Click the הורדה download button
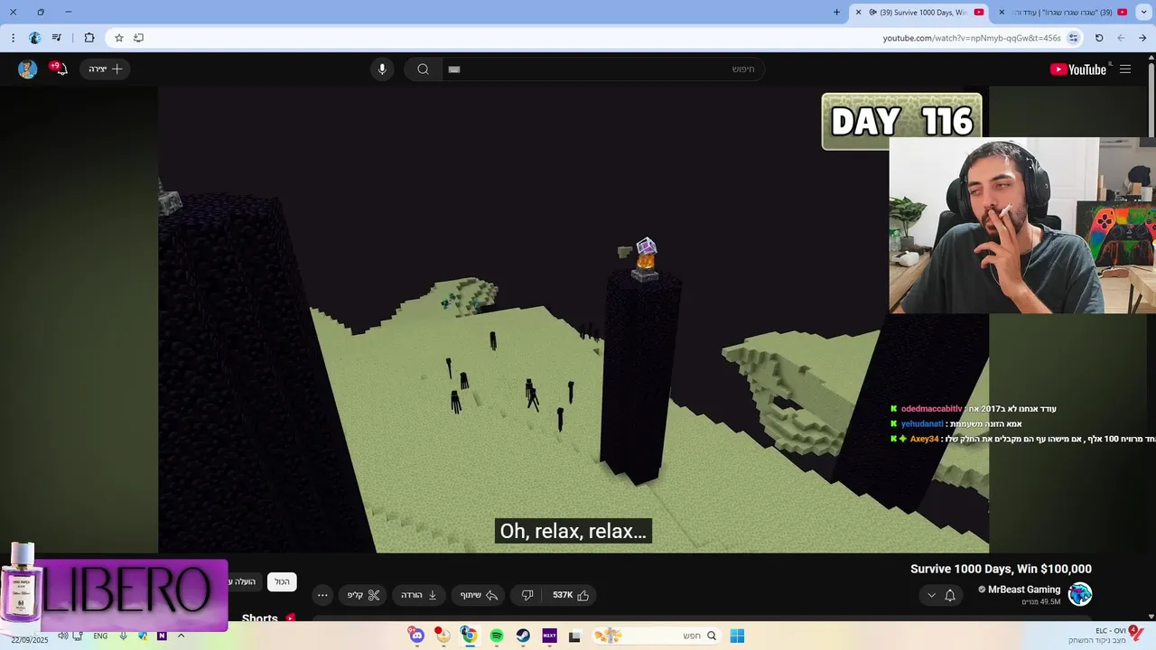The height and width of the screenshot is (650, 1156). [x=420, y=595]
